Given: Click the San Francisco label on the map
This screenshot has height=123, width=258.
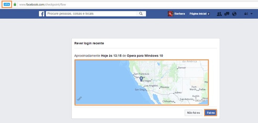Looking at the screenshot, I should coord(142,74).
